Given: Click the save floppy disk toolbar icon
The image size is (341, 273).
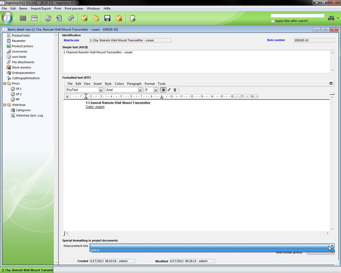Looking at the screenshot, I should tap(107, 18).
